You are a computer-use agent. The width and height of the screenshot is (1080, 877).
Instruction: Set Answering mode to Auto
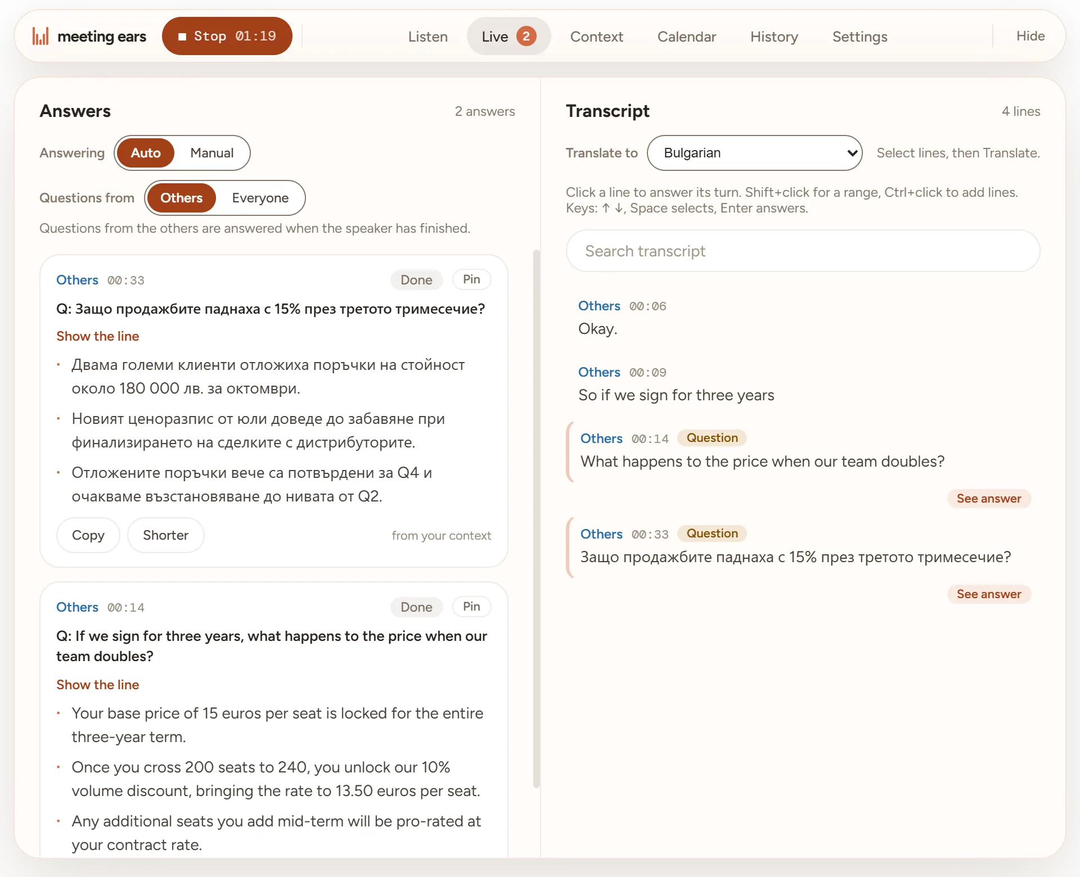pyautogui.click(x=146, y=153)
